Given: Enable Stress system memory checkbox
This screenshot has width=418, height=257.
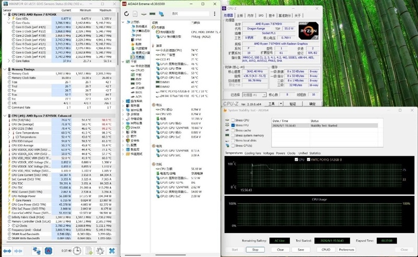Looking at the screenshot, I should (233, 135).
